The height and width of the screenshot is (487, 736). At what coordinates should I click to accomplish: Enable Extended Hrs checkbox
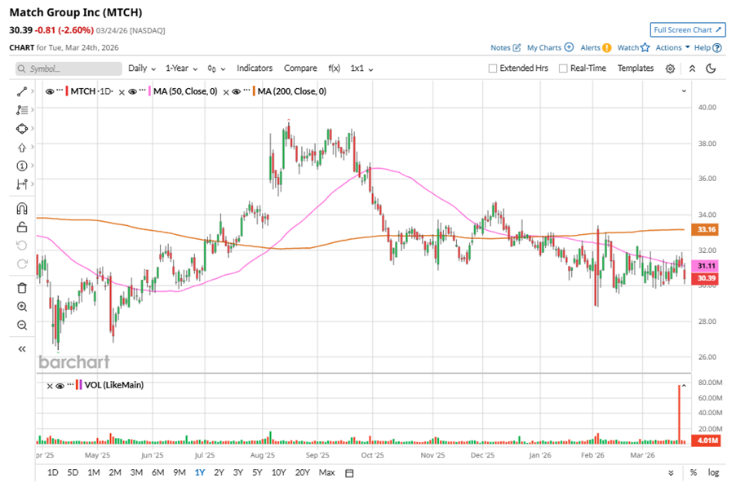click(492, 69)
